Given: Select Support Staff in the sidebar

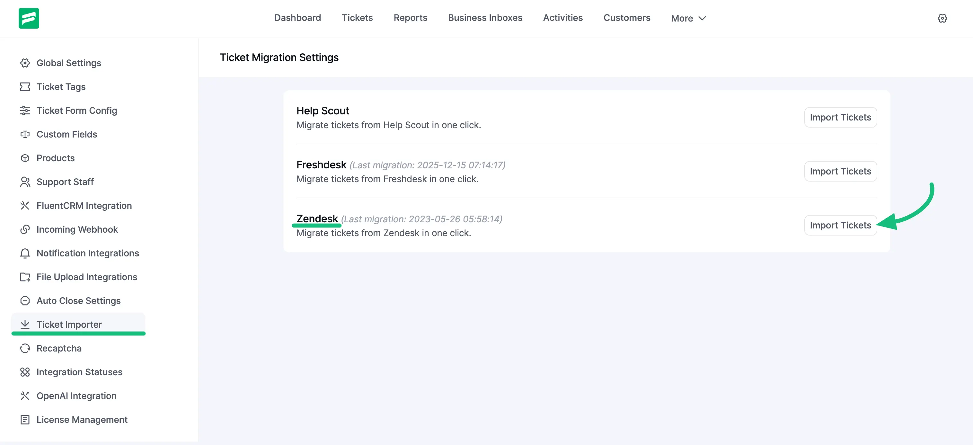Looking at the screenshot, I should [65, 182].
